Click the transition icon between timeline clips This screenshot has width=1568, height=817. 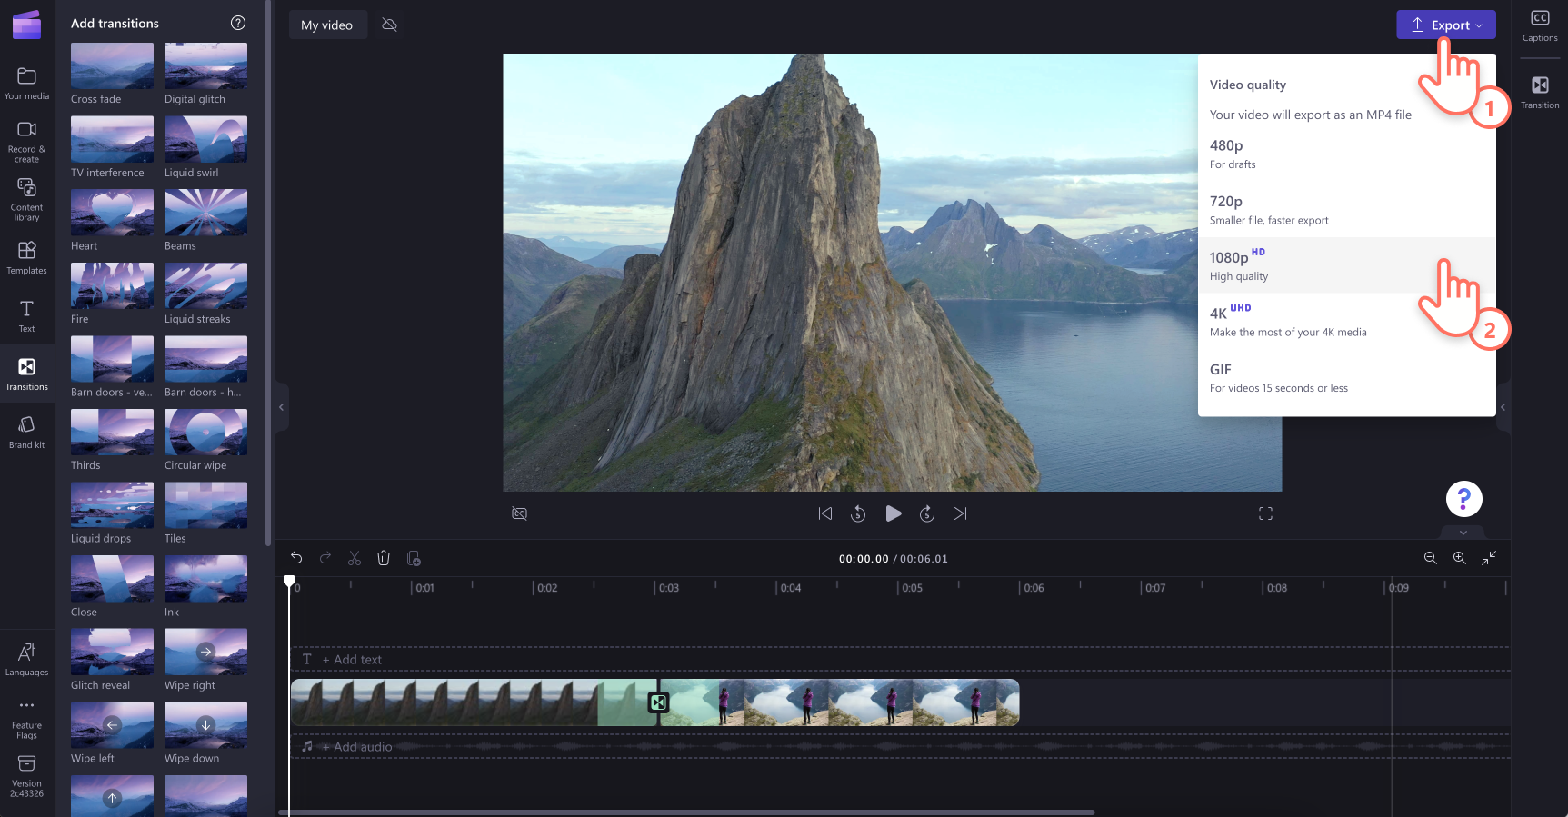click(x=658, y=702)
